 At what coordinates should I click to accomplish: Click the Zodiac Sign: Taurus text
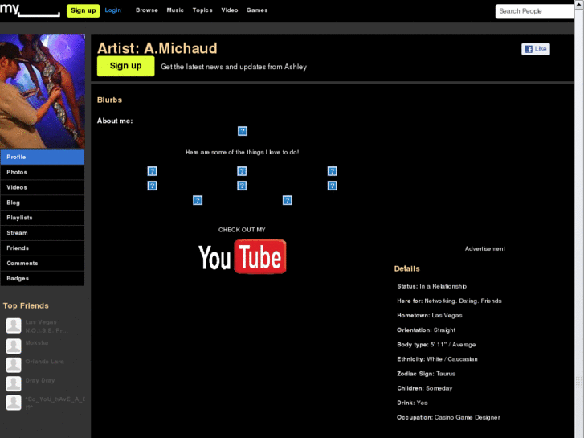pos(426,374)
